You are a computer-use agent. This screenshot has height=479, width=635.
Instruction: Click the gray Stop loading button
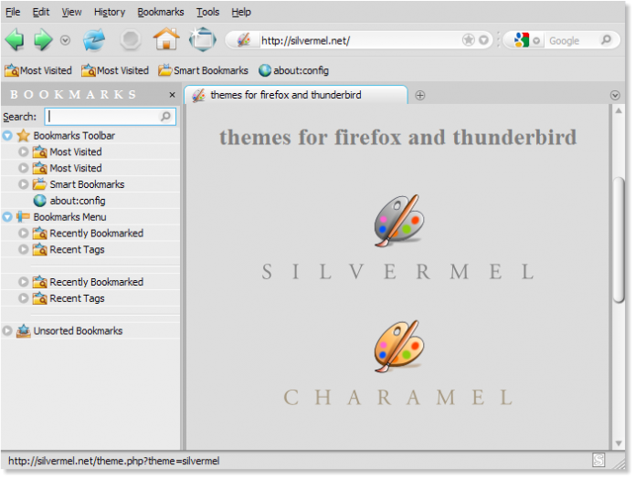(131, 40)
